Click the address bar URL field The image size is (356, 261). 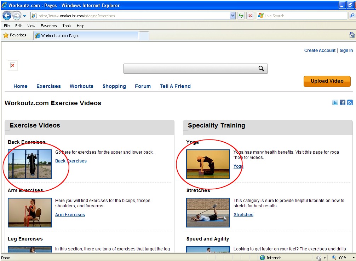pyautogui.click(x=133, y=16)
